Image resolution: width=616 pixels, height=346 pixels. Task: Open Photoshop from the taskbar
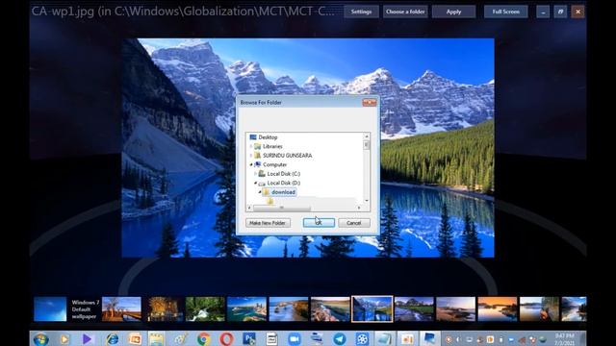tap(249, 339)
